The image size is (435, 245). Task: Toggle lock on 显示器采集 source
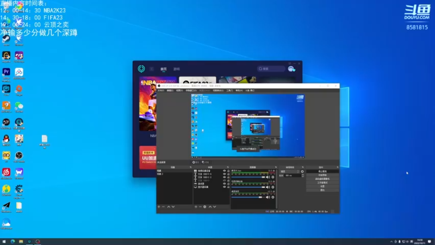click(x=228, y=187)
